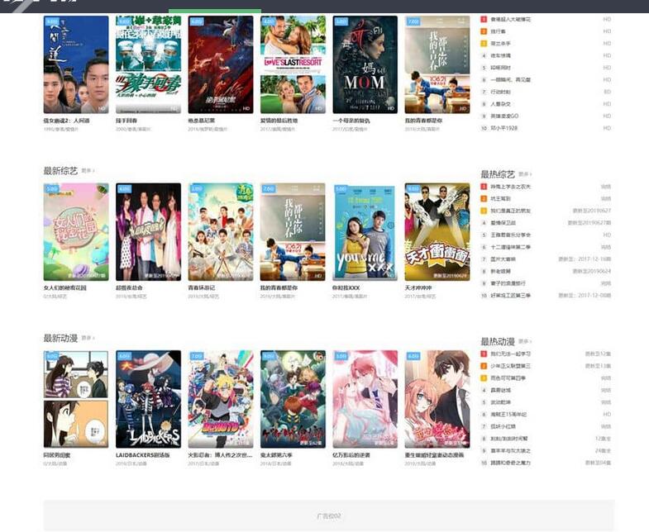
Task: Open the red eagle 绝杀慕尼黑 poster
Action: tap(221, 64)
